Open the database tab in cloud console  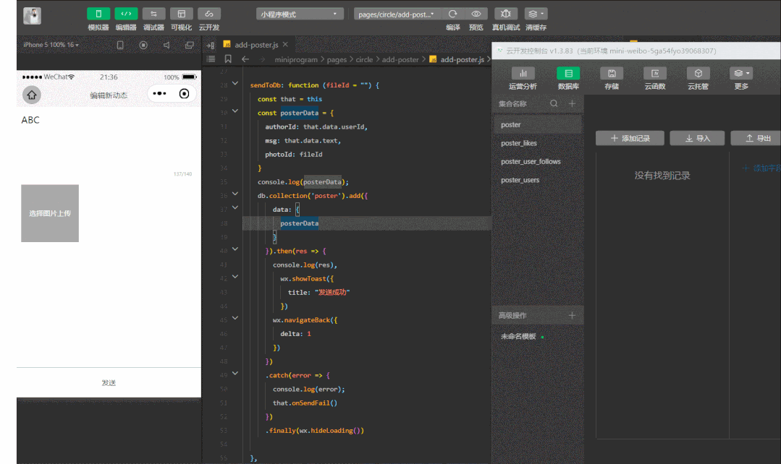[568, 79]
